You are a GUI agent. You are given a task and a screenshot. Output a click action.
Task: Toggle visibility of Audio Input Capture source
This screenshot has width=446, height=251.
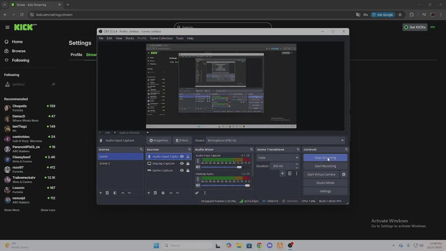click(x=182, y=157)
